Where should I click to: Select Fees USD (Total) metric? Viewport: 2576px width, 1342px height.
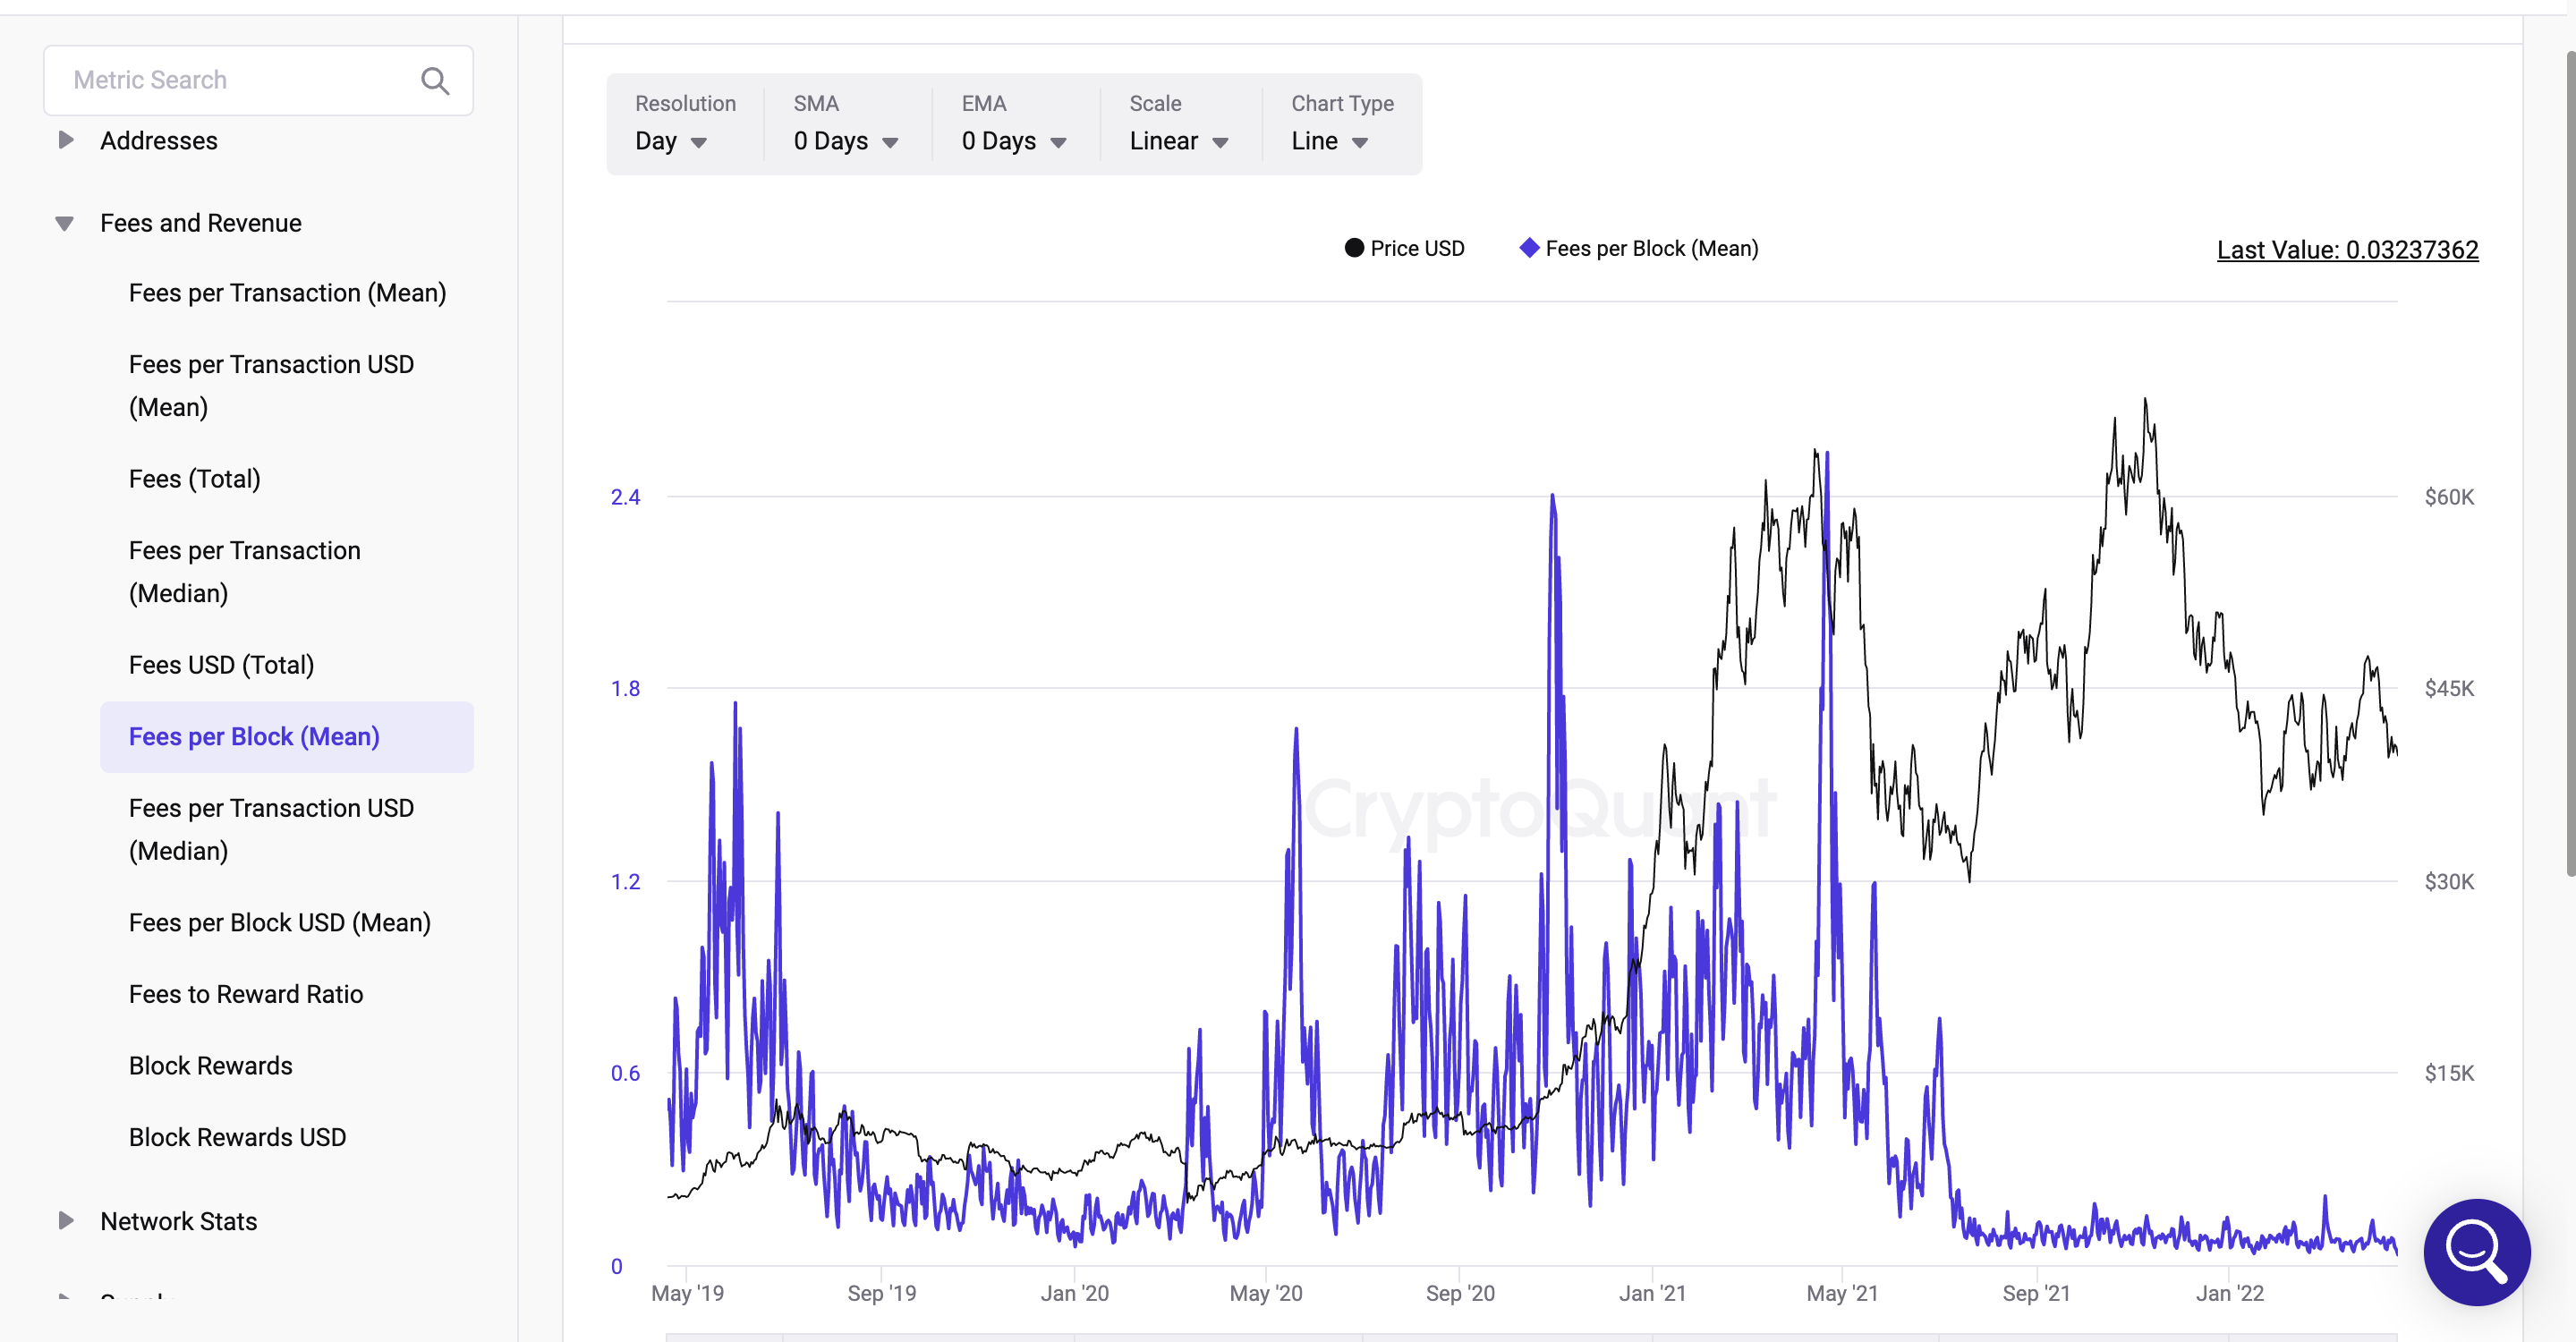click(x=221, y=665)
